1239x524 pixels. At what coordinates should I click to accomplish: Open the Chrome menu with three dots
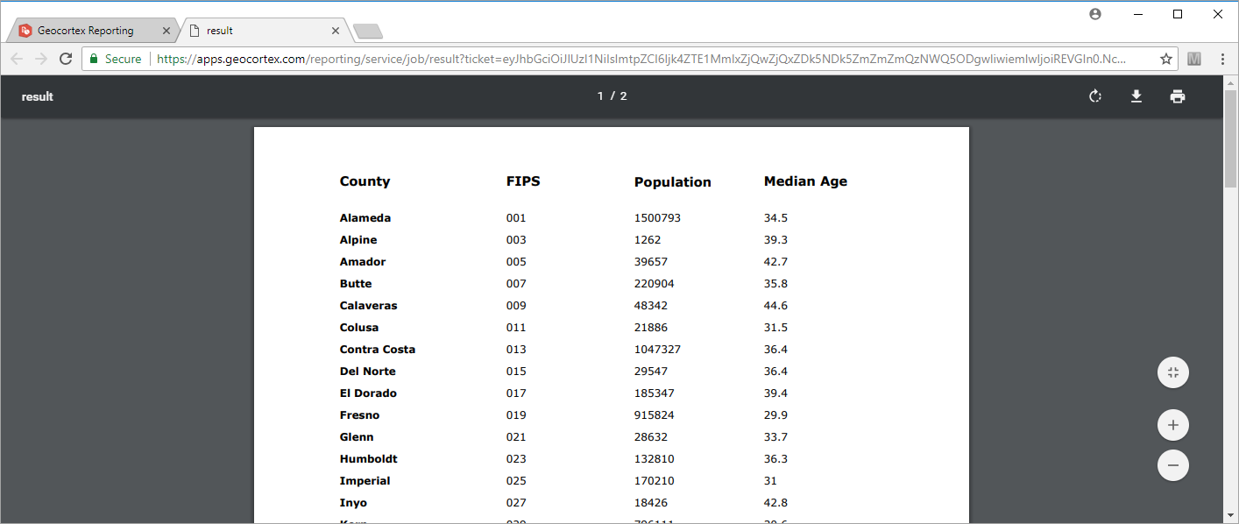coord(1222,59)
